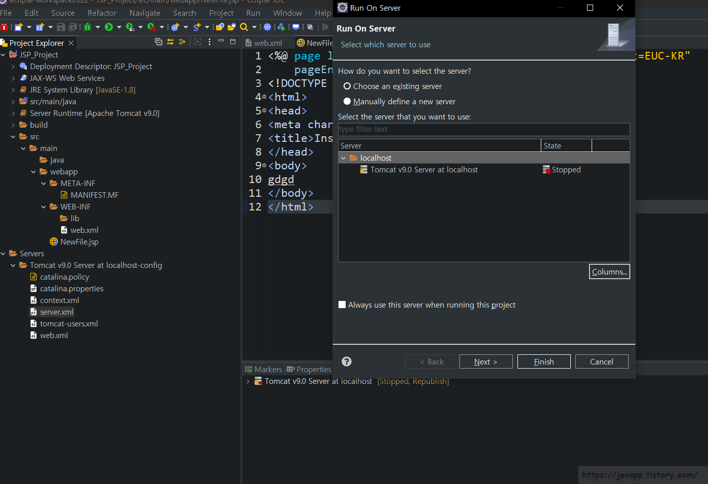Switch to the Markers tab
Image resolution: width=708 pixels, height=484 pixels.
tap(263, 370)
